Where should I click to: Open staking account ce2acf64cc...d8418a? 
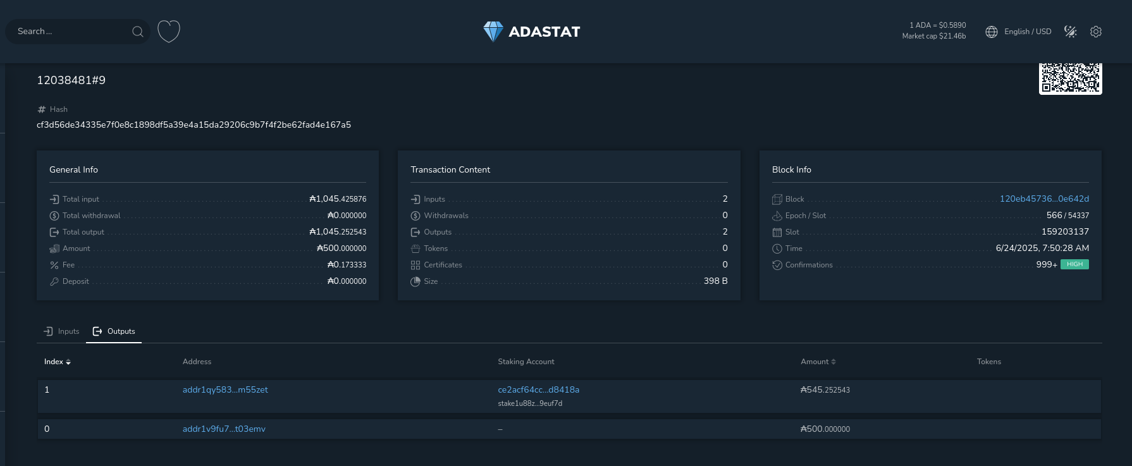(539, 389)
